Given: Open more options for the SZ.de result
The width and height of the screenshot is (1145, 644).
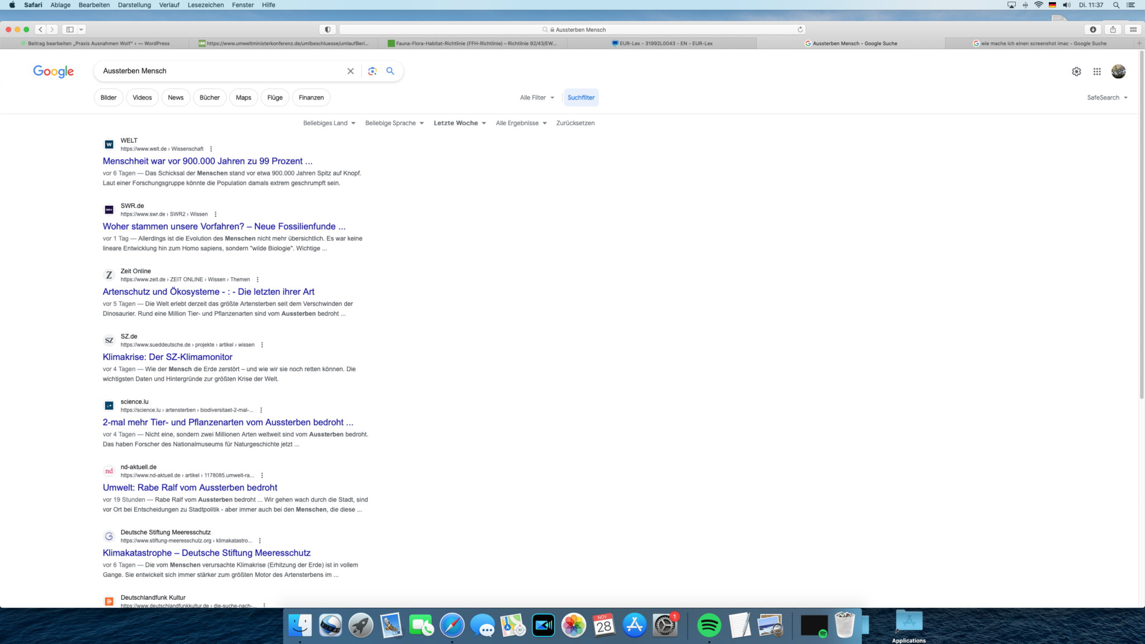Looking at the screenshot, I should pos(262,345).
